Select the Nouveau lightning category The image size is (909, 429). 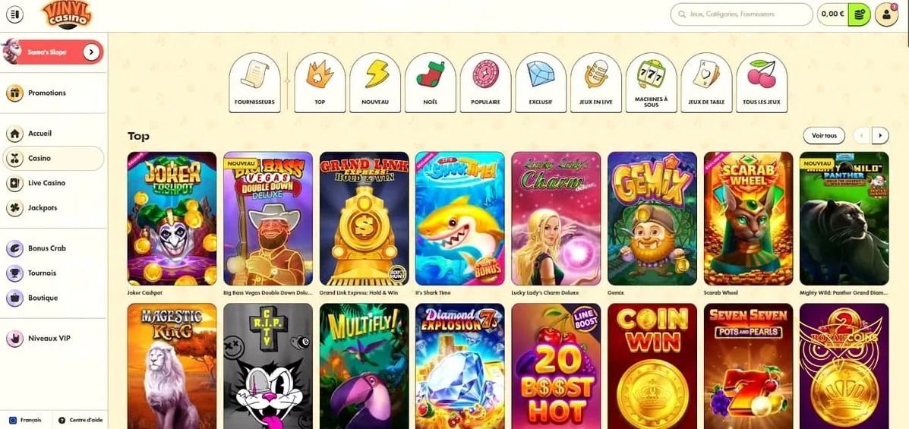374,82
